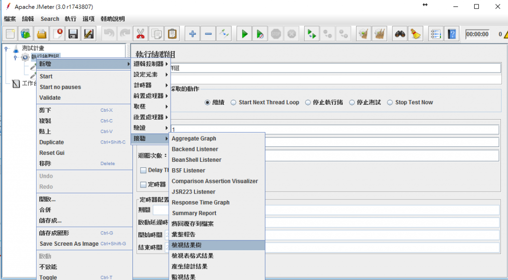Click the comments input field

pyautogui.click(x=335, y=80)
